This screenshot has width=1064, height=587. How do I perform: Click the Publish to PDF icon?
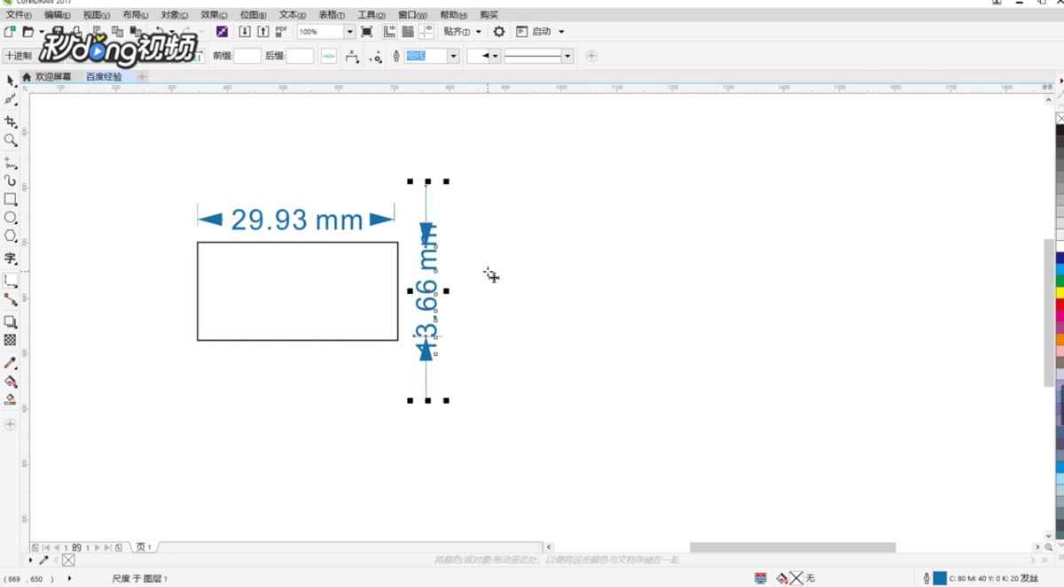tap(281, 32)
